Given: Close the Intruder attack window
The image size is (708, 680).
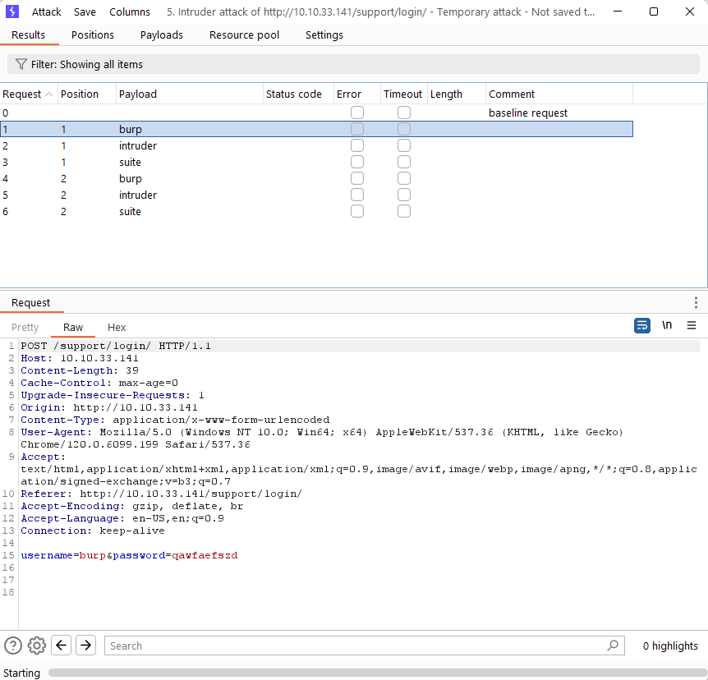Looking at the screenshot, I should coord(689,11).
